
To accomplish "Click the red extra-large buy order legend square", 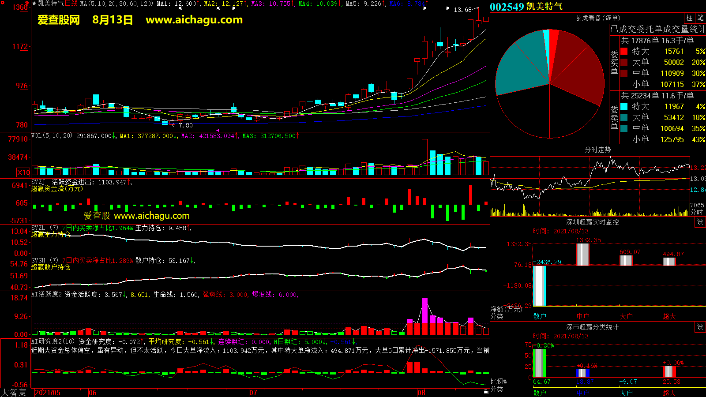I will click(624, 51).
